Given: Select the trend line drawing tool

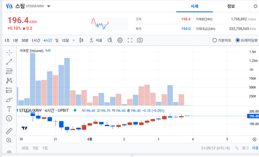Looking at the screenshot, I should (9, 62).
